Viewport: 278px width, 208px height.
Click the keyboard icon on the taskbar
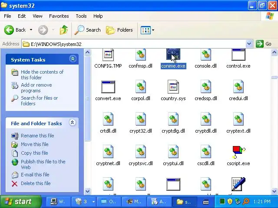(205, 201)
